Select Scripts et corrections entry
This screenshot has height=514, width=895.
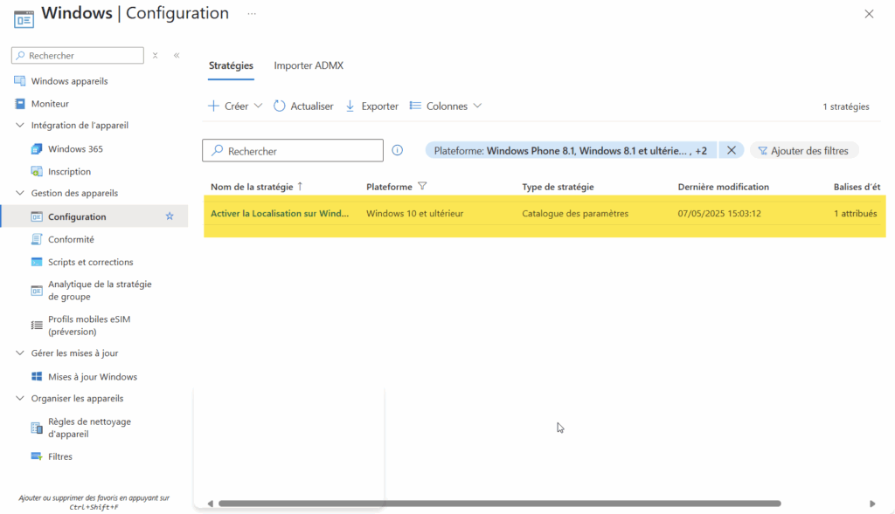pyautogui.click(x=91, y=262)
